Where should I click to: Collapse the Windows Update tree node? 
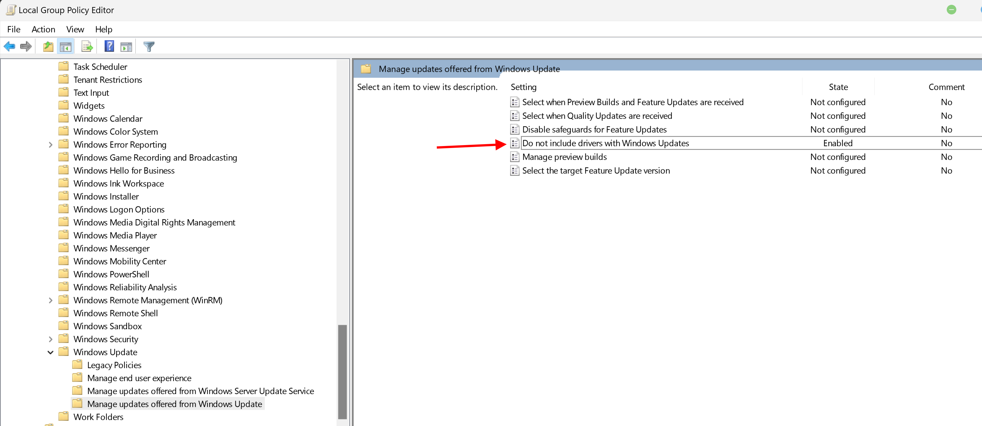[x=50, y=352]
